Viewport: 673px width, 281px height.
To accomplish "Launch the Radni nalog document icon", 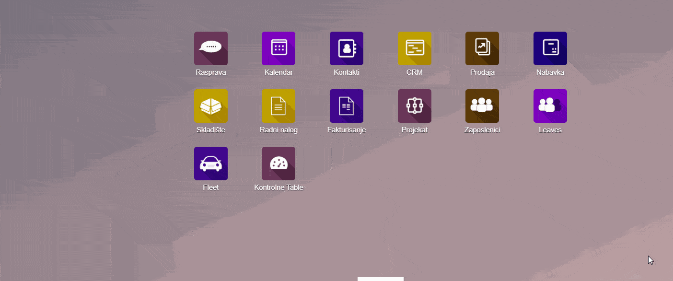I will [278, 106].
